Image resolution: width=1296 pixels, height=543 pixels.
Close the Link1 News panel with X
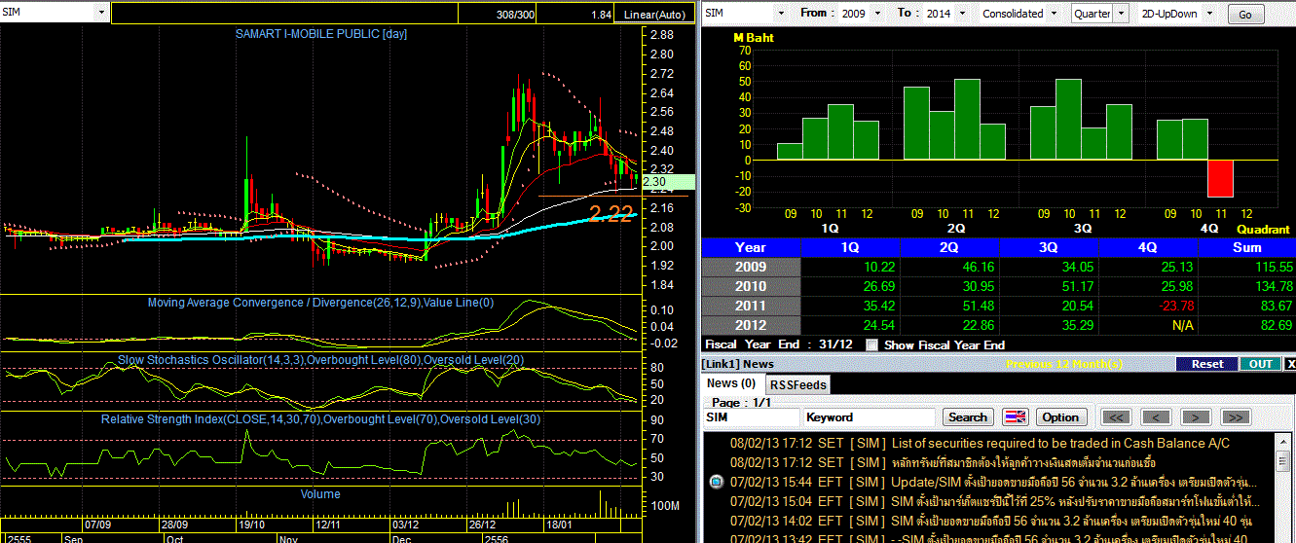pos(1290,364)
